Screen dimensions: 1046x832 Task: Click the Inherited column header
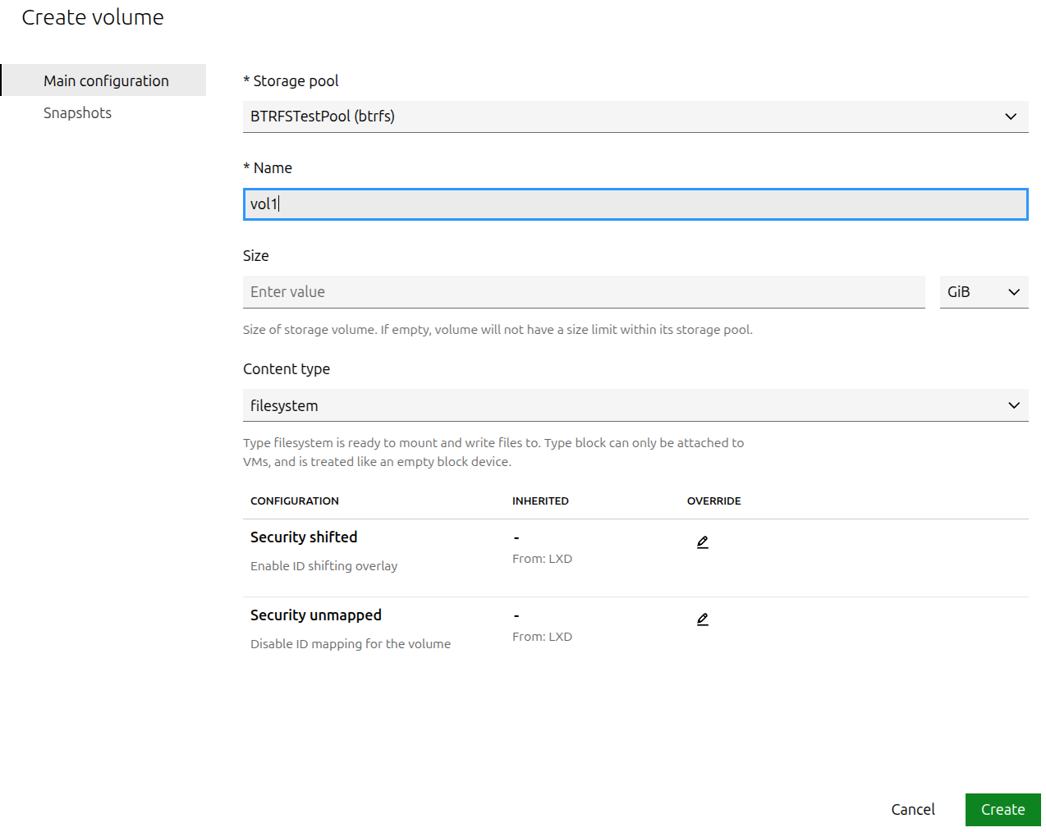point(539,501)
